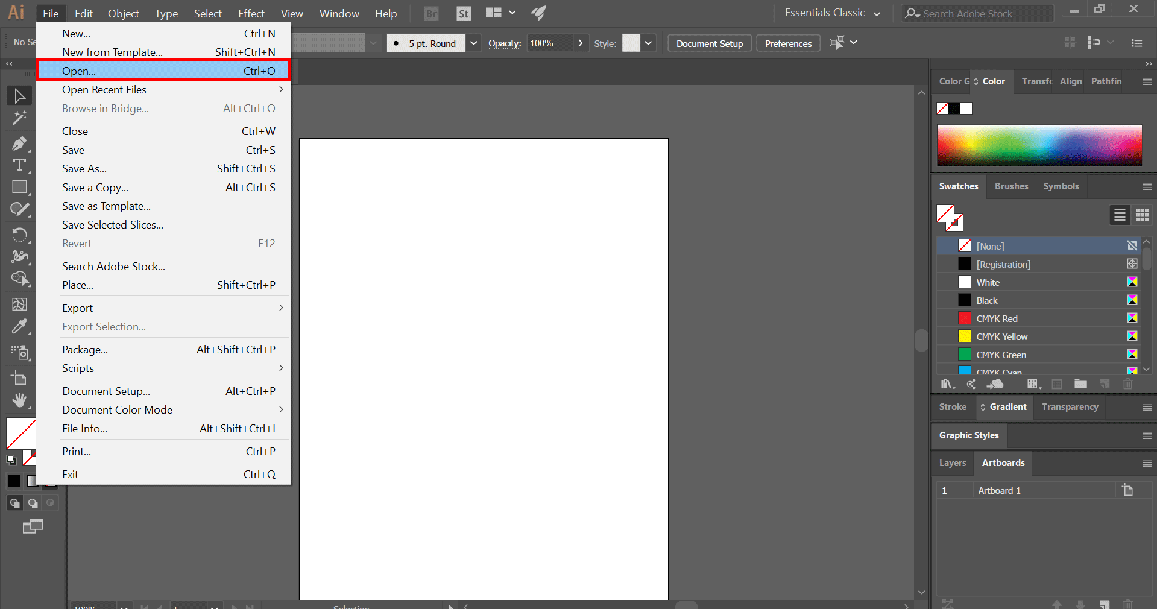Switch swatches to thumbnail grid view
Screen dimensions: 1157x609
[1142, 215]
